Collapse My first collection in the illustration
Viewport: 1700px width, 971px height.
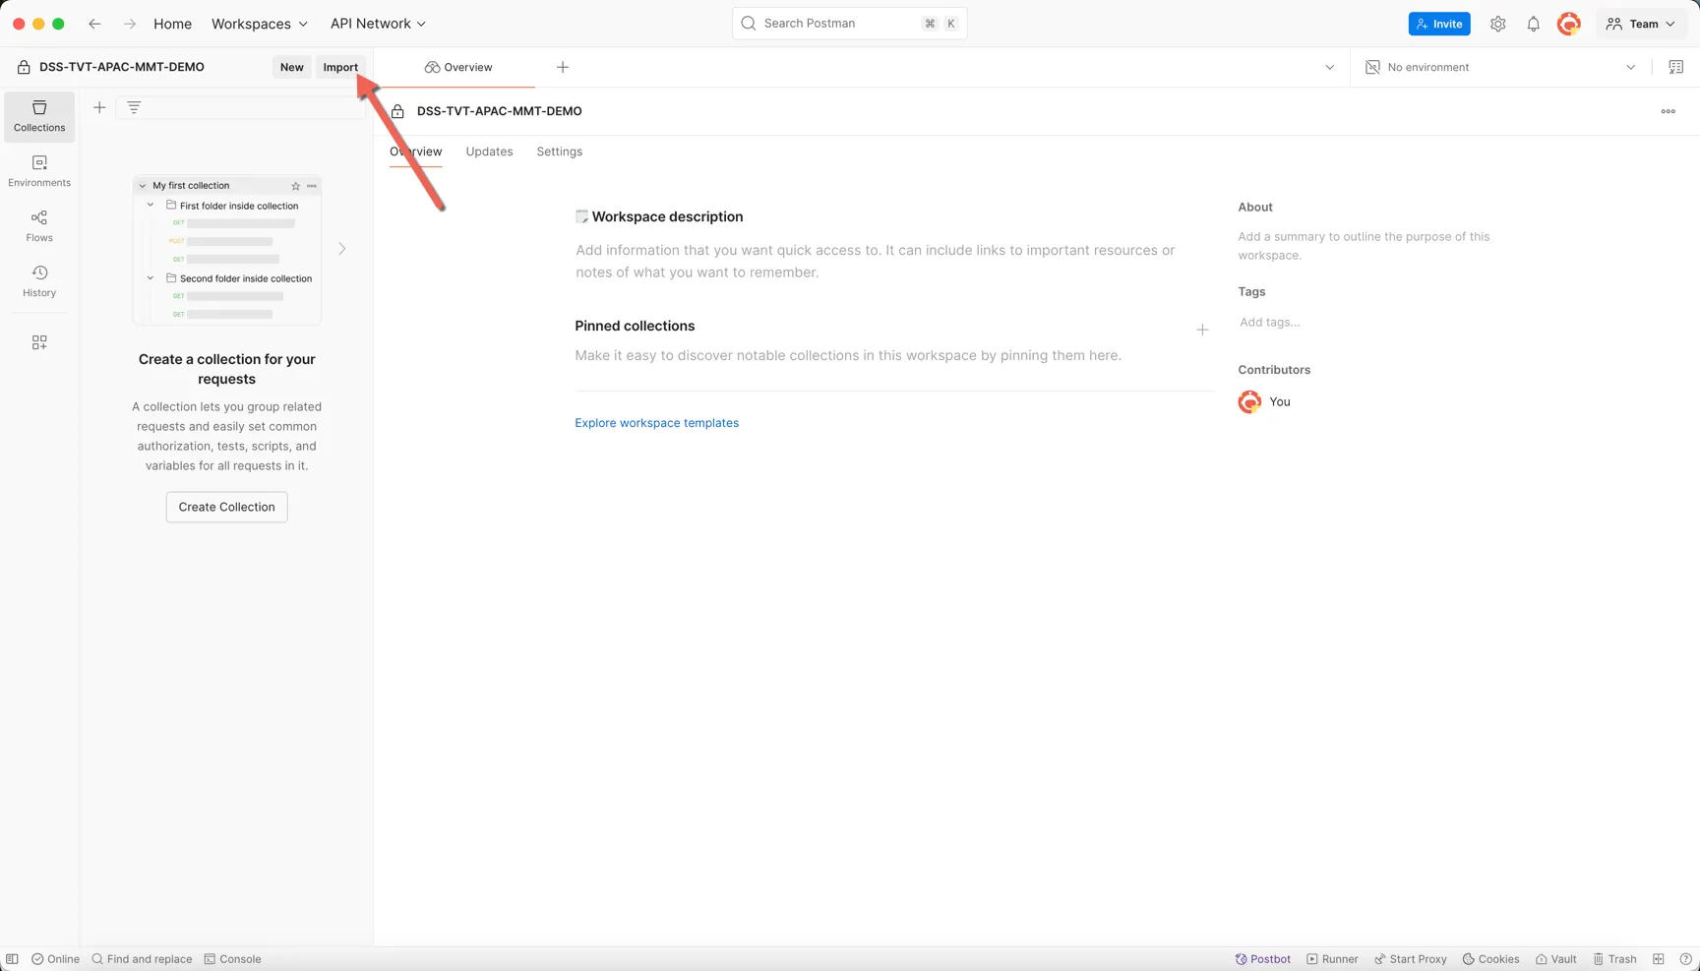point(143,186)
